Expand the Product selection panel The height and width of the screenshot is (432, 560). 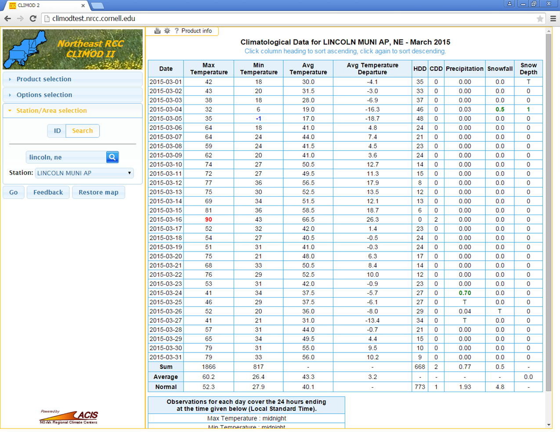pos(44,79)
